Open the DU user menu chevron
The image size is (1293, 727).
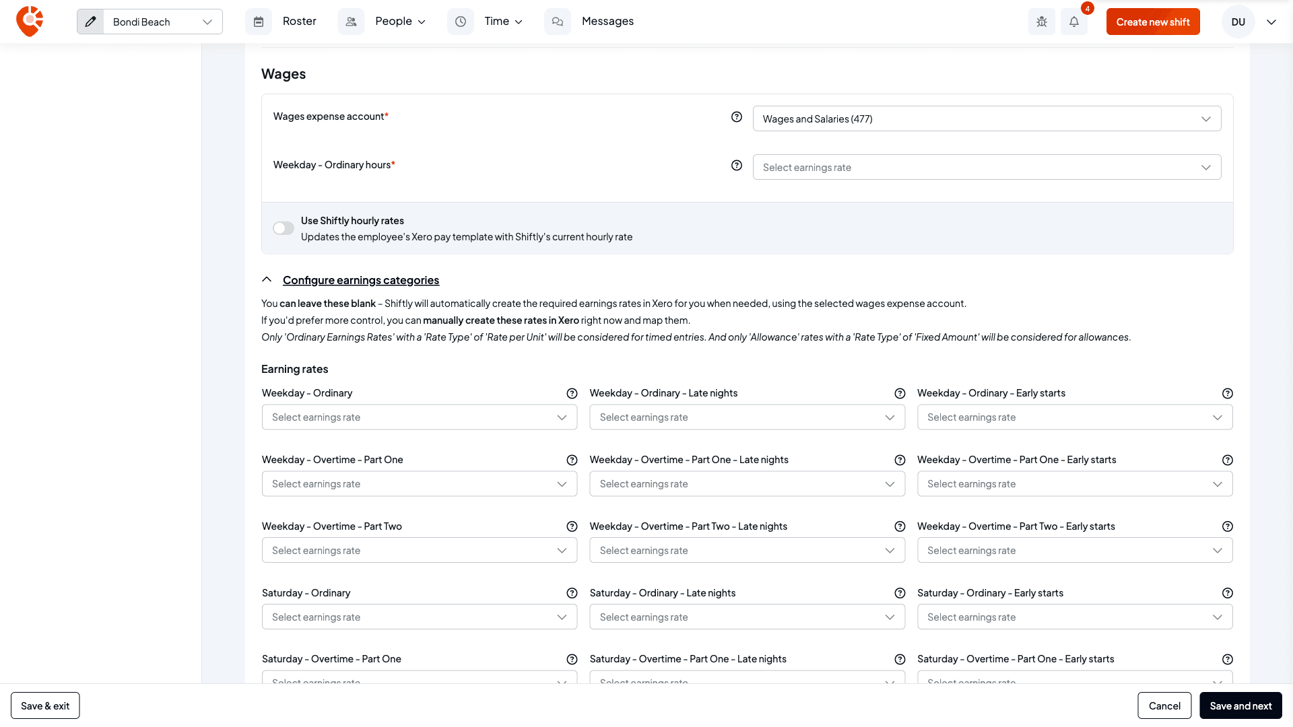click(1271, 22)
